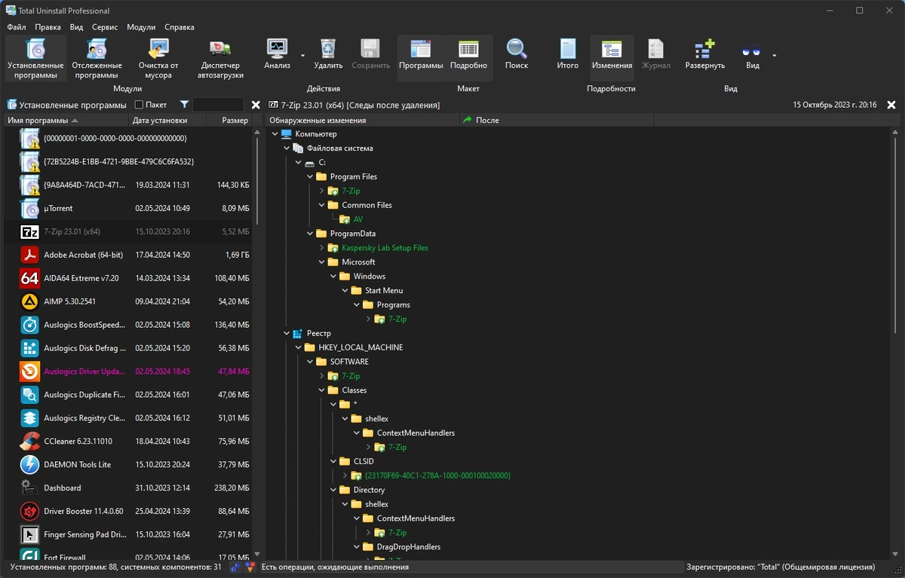Viewport: 905px width, 578px height.
Task: Toggle the Подробно layout view
Action: pyautogui.click(x=468, y=54)
